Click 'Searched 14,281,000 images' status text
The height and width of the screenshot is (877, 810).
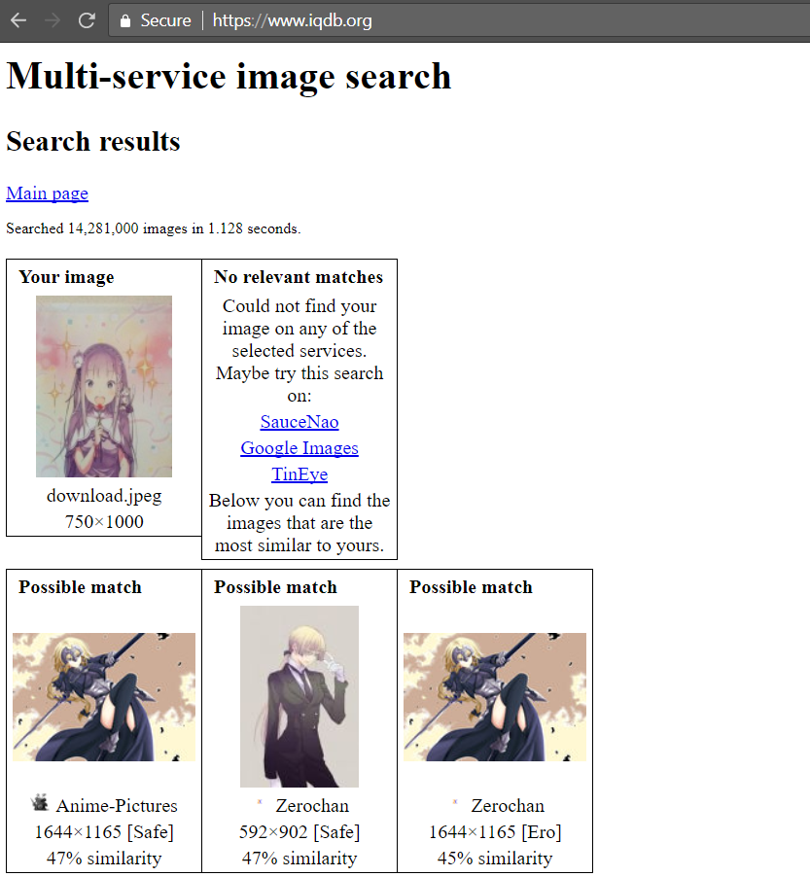(154, 228)
